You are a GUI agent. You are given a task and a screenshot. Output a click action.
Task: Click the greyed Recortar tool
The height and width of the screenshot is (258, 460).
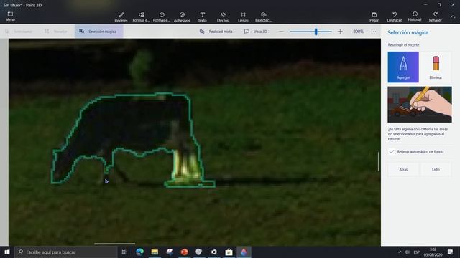(x=56, y=32)
